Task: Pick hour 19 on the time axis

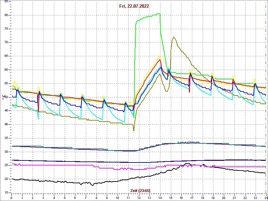Action: click(213, 198)
